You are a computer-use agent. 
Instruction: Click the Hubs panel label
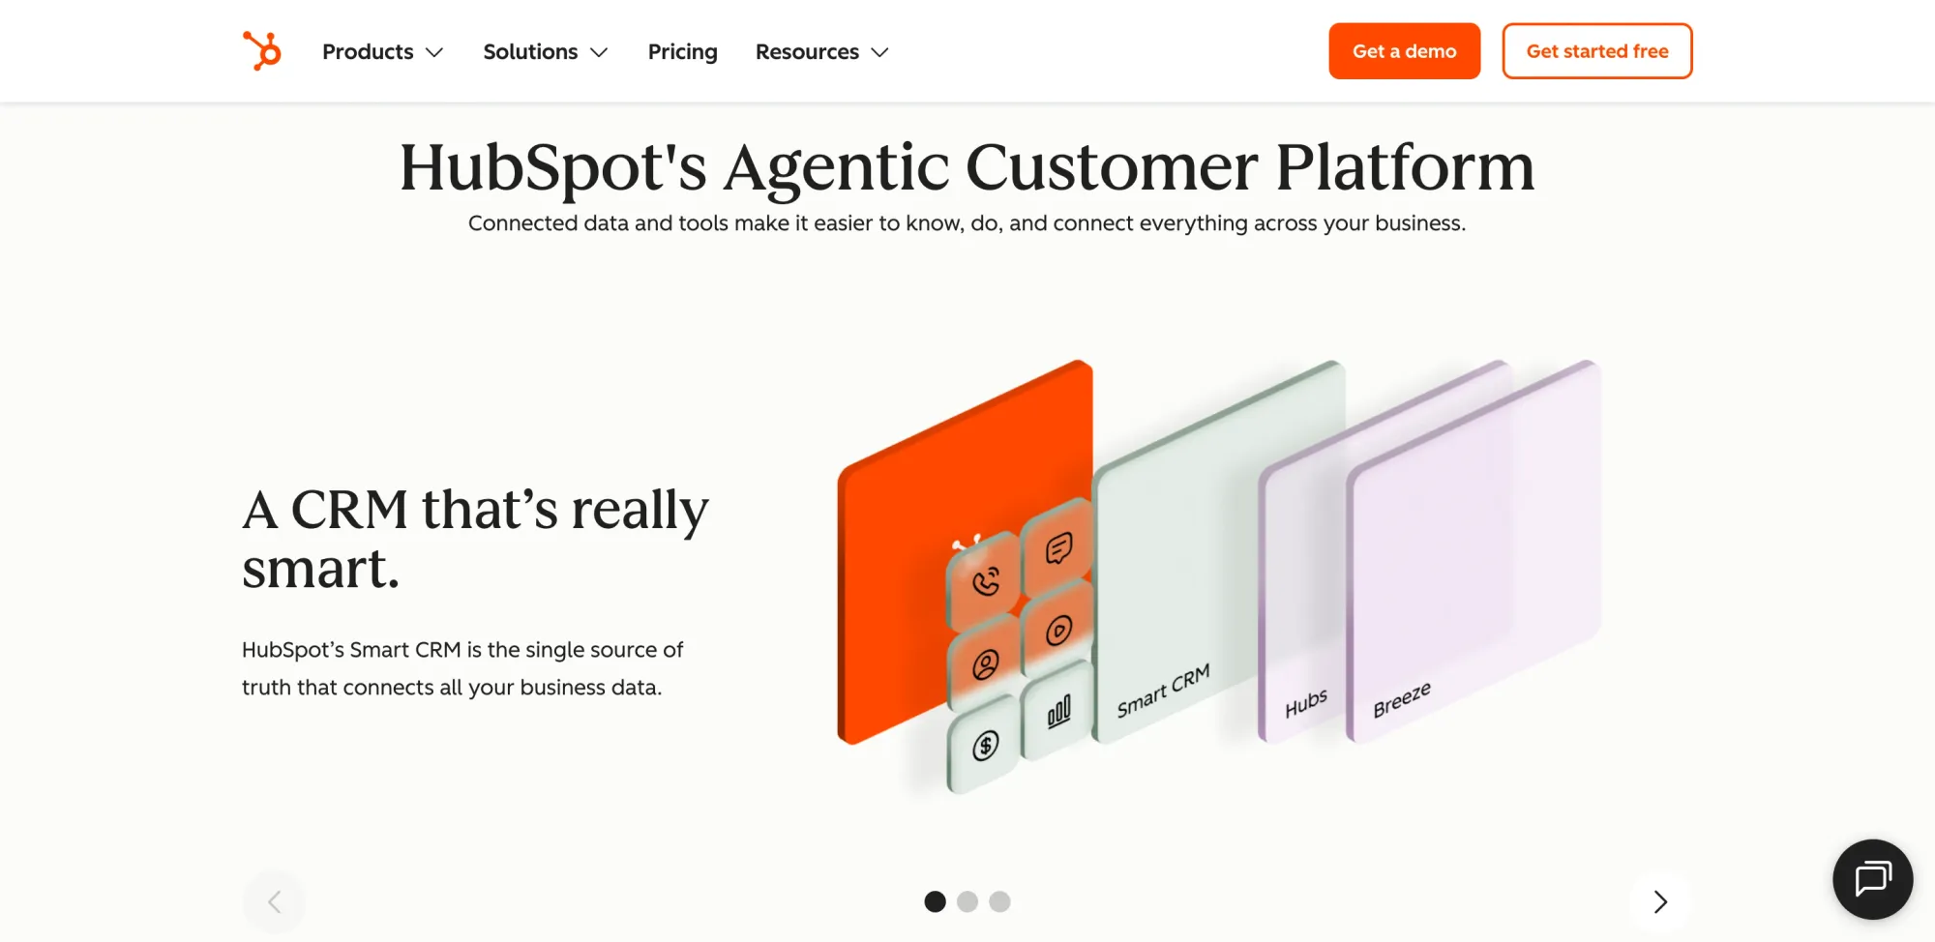1305,703
